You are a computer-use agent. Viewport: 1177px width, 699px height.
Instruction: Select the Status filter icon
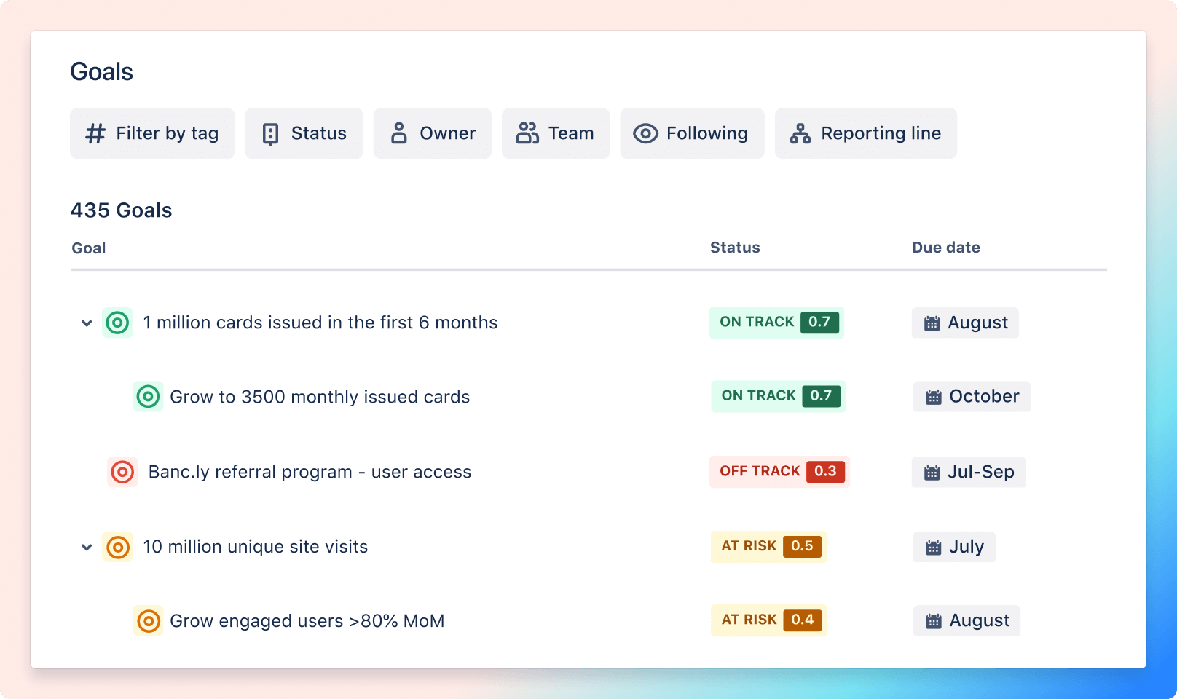(x=270, y=133)
